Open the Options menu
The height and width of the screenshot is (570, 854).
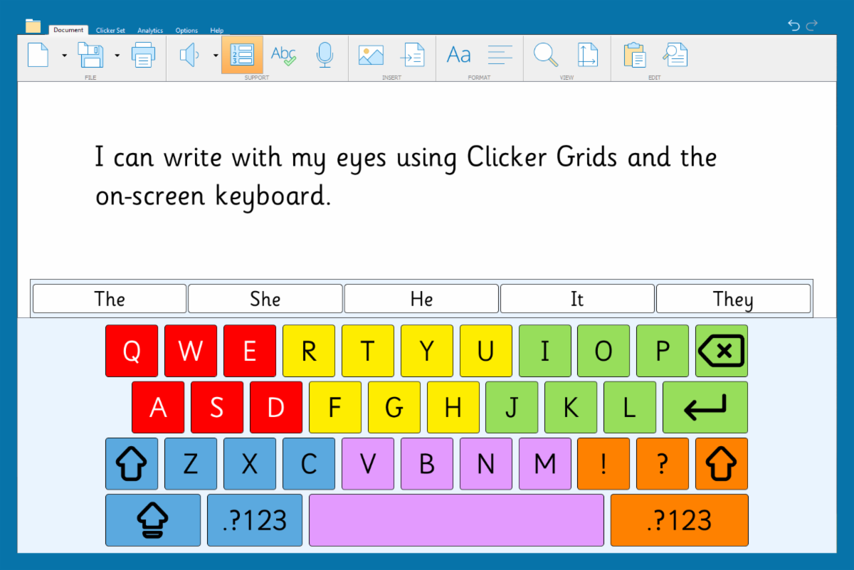coord(186,30)
